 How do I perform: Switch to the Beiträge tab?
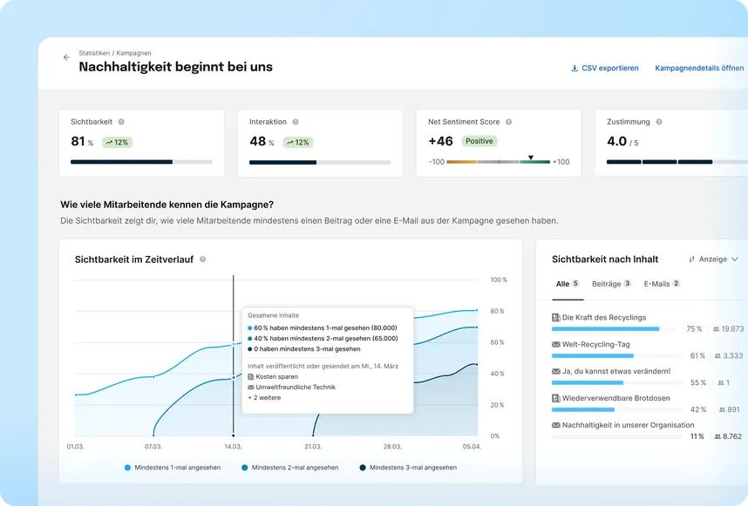[612, 284]
